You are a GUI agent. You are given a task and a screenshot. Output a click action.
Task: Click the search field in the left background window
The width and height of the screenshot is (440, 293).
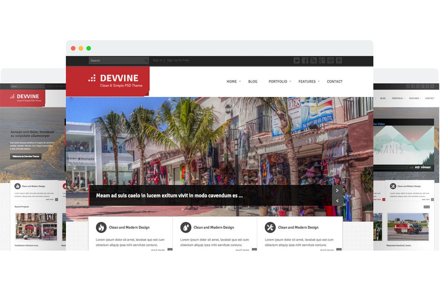pyautogui.click(x=27, y=86)
